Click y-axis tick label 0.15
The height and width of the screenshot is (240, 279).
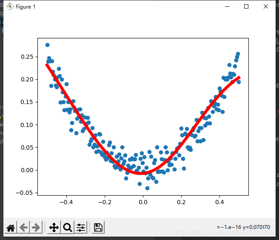(x=27, y=102)
